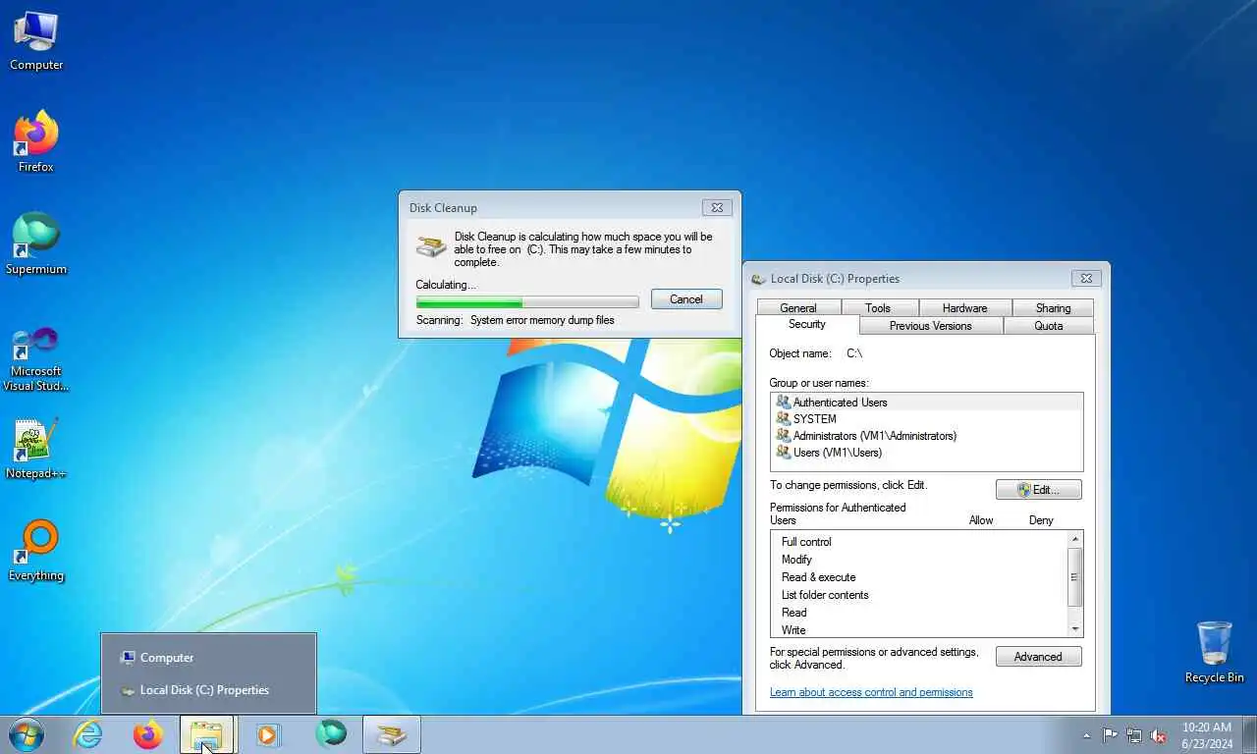Select the Everything desktop shortcut
The height and width of the screenshot is (754, 1257).
tap(36, 551)
